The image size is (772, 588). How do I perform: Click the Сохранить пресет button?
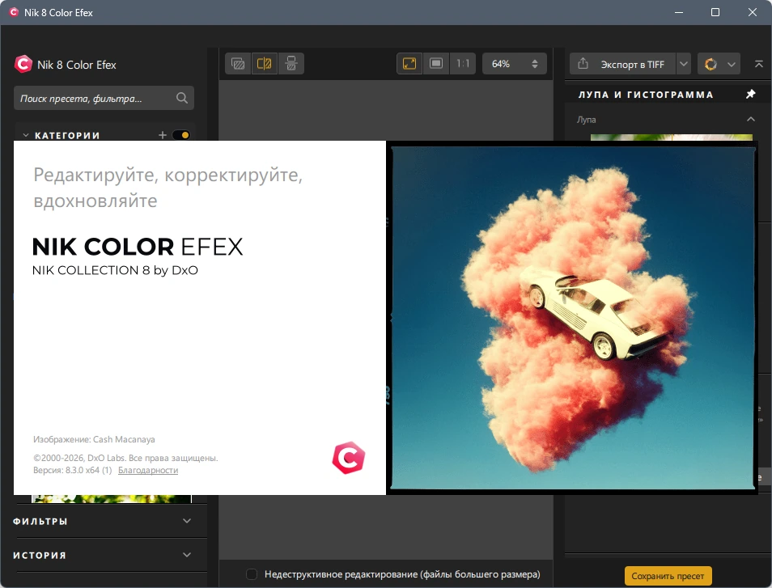668,576
